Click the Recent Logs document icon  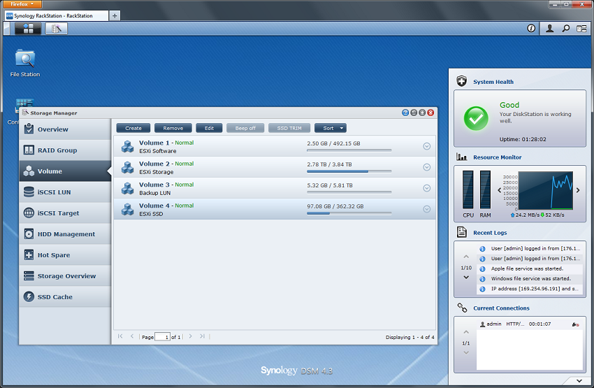pos(461,232)
